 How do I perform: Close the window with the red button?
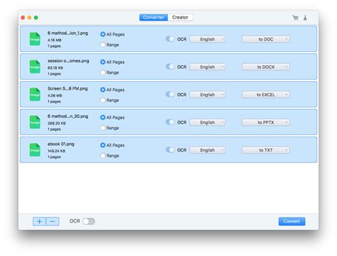[23, 18]
